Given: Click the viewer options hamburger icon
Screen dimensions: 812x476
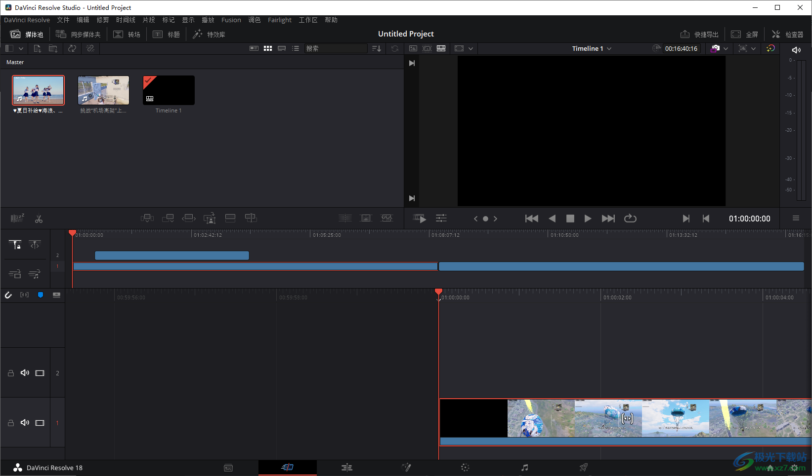Looking at the screenshot, I should tap(796, 218).
